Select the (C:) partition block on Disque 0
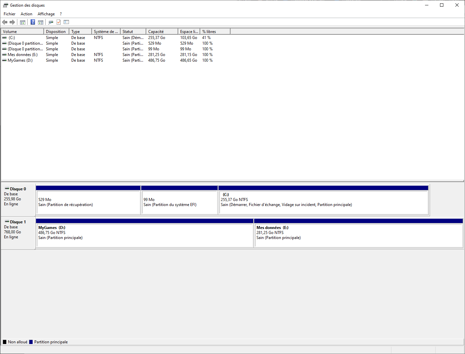Screen dimensions: 465x354 coord(323,200)
